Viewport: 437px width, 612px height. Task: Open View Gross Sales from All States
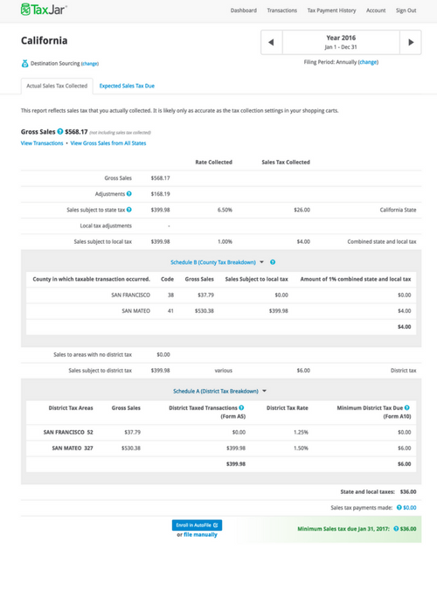[108, 143]
